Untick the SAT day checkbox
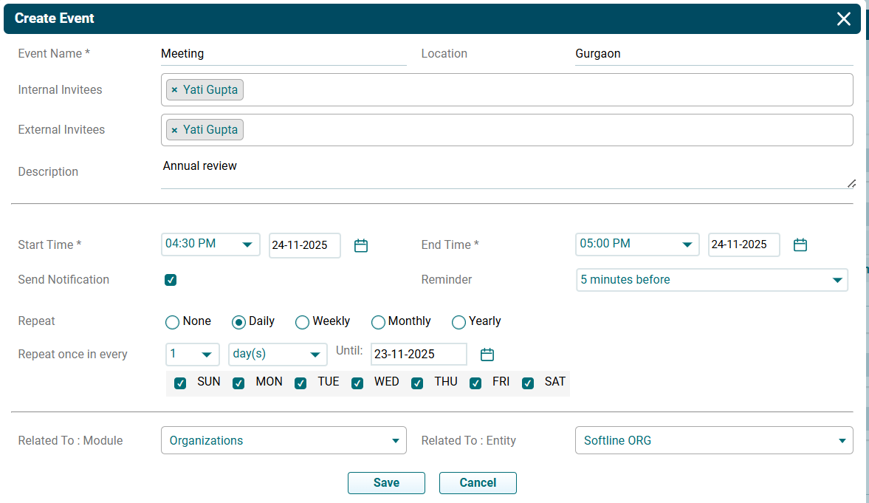This screenshot has height=503, width=869. (x=528, y=383)
